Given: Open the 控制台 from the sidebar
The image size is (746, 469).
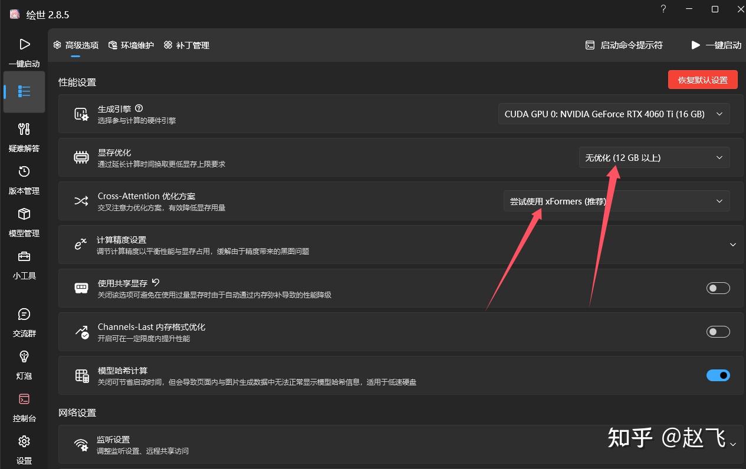Looking at the screenshot, I should coord(24,407).
